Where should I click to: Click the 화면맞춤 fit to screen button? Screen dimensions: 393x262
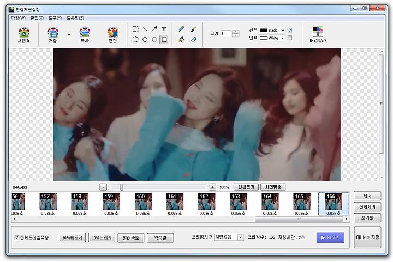(273, 187)
